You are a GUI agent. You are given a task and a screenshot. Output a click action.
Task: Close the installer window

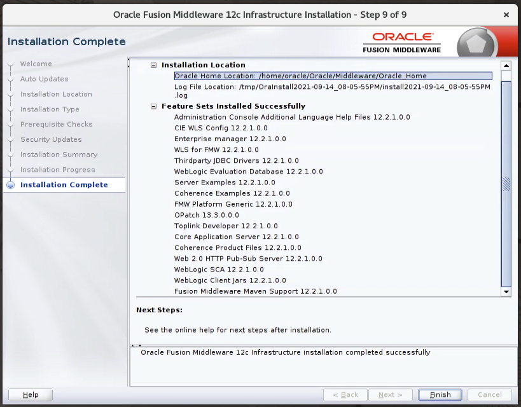point(506,15)
